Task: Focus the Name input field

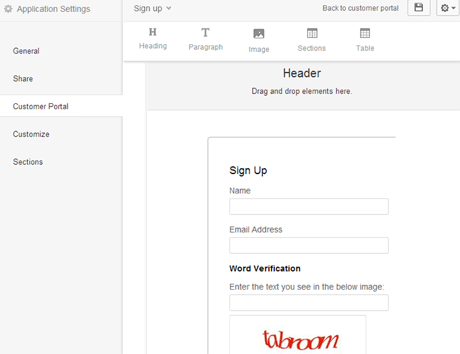Action: tap(309, 207)
